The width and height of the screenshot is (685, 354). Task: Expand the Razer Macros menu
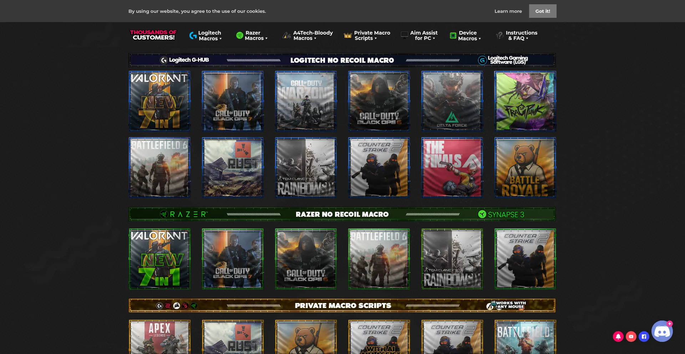[252, 35]
